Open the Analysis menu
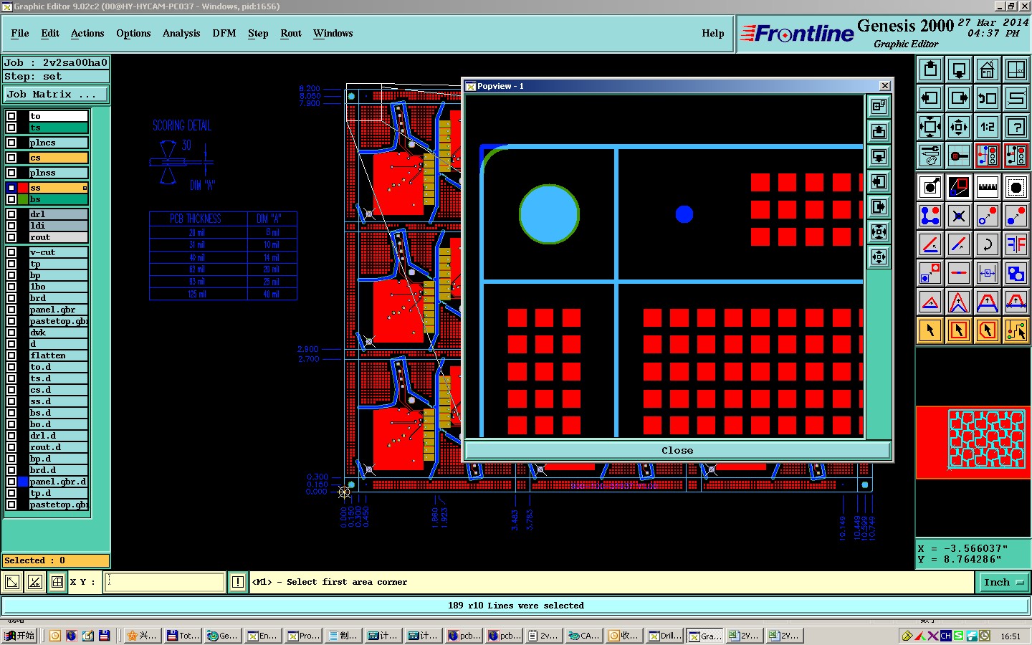 coord(181,33)
